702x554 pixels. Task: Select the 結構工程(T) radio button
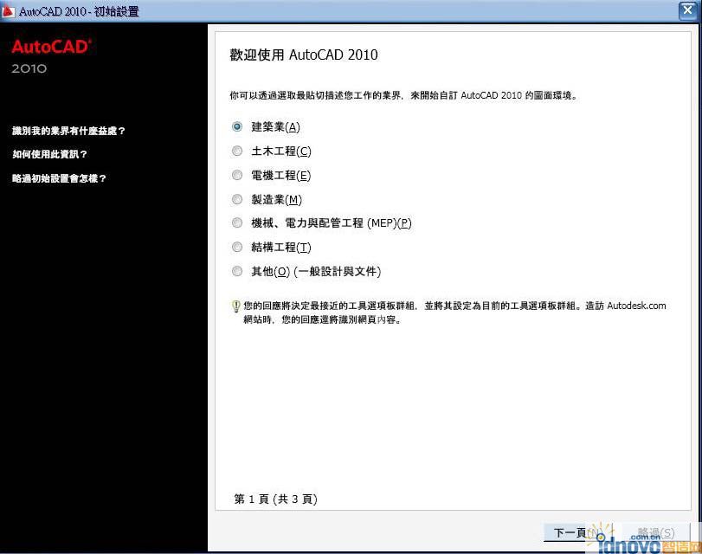pos(237,248)
